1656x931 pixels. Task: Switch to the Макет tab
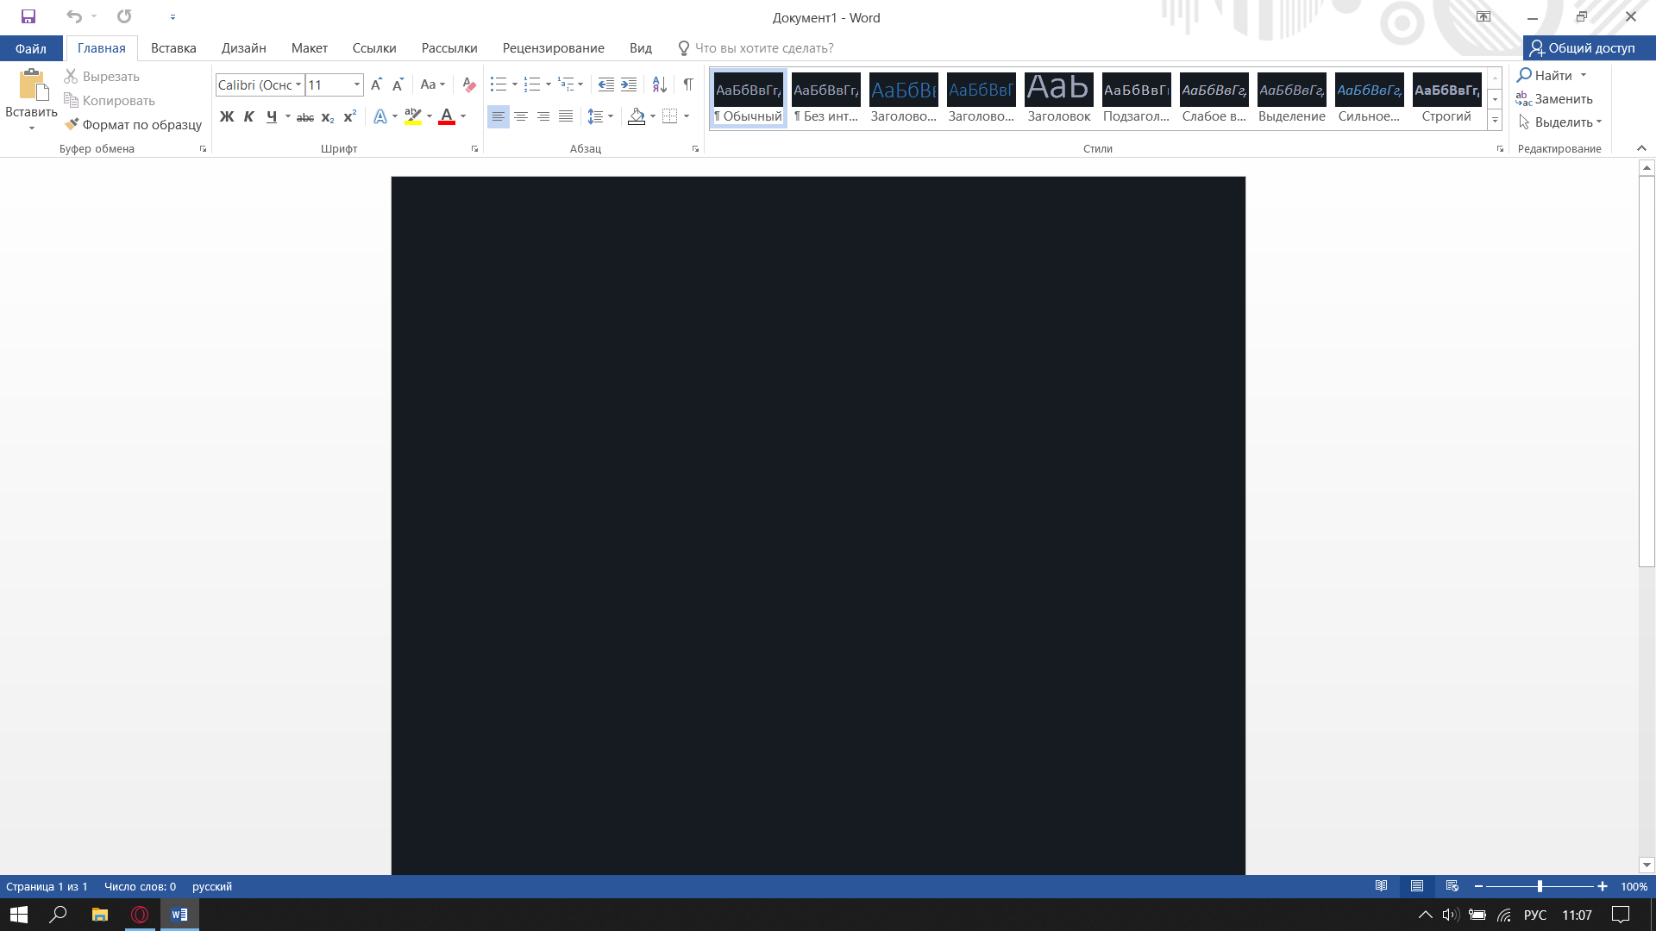[x=309, y=48]
